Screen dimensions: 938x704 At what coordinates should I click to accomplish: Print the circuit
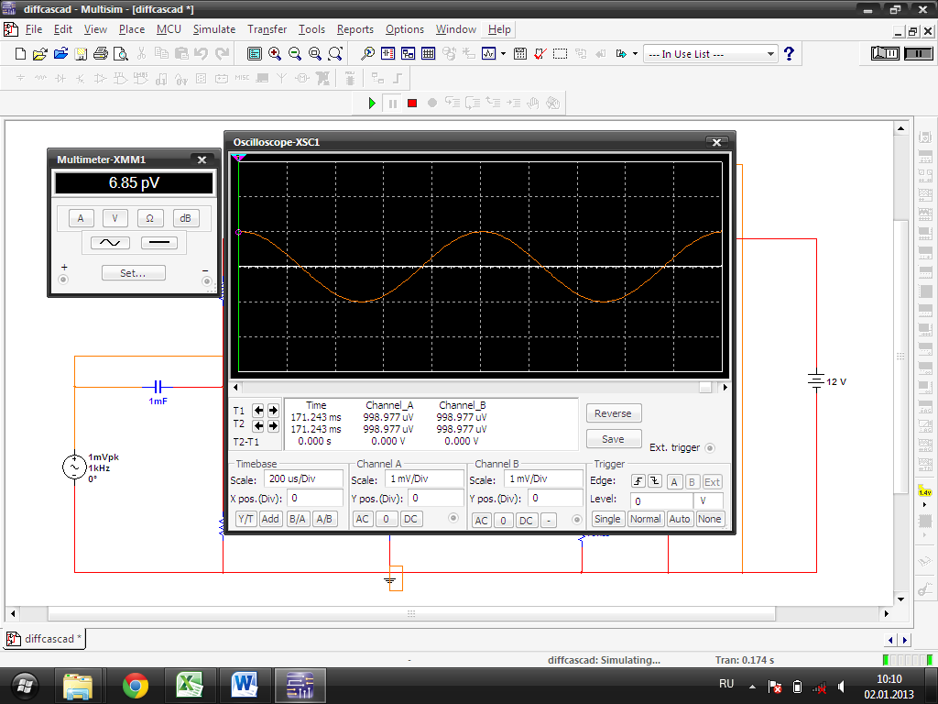(101, 54)
